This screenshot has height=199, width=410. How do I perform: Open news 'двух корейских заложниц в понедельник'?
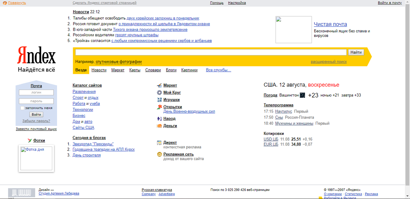(x=163, y=18)
